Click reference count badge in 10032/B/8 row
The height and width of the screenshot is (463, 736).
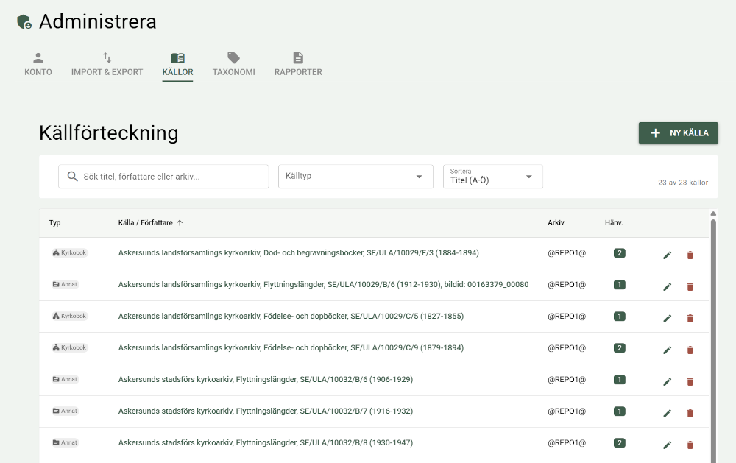pos(619,443)
